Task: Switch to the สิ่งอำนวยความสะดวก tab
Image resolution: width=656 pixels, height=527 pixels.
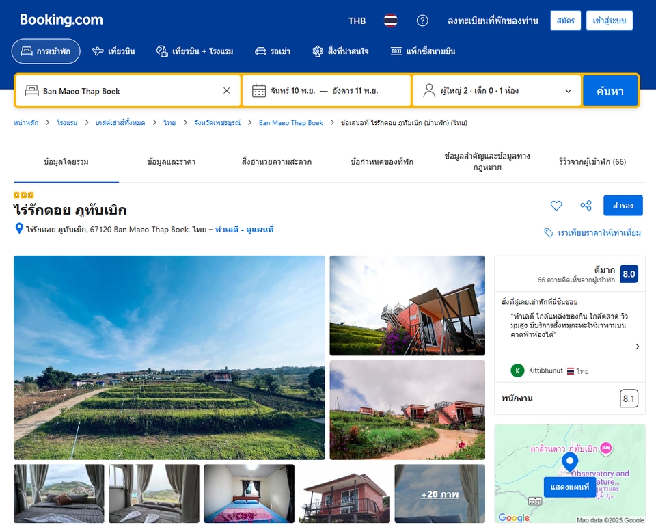Action: coord(276,162)
